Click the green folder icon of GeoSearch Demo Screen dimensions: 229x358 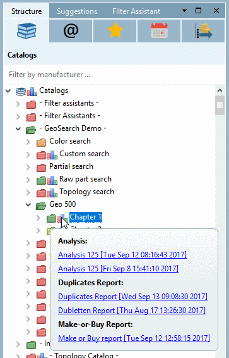(x=31, y=130)
